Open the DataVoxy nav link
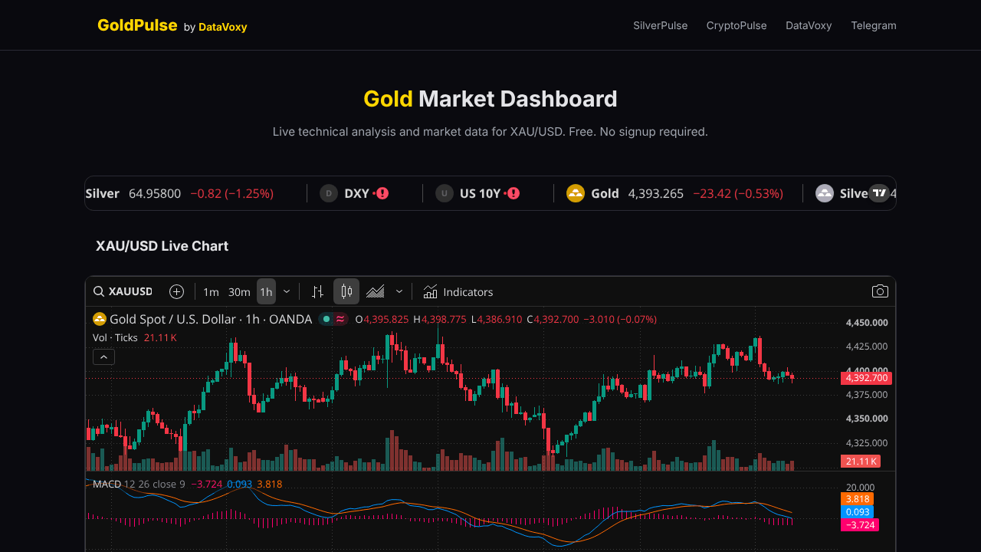Image resolution: width=981 pixels, height=552 pixels. 809,25
